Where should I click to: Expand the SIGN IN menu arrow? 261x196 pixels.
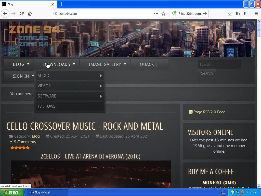[33, 76]
